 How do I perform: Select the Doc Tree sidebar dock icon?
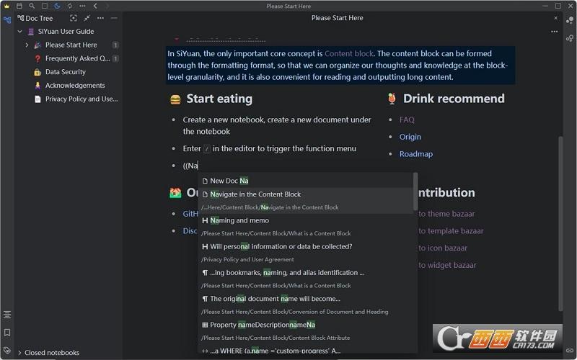pyautogui.click(x=7, y=20)
